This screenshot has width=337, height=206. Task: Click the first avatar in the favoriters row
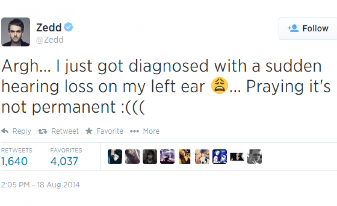click(x=115, y=156)
